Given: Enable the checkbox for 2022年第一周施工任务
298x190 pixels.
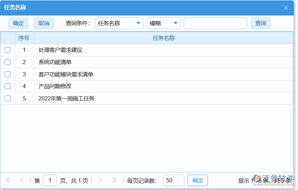Looking at the screenshot, I should coord(7,99).
